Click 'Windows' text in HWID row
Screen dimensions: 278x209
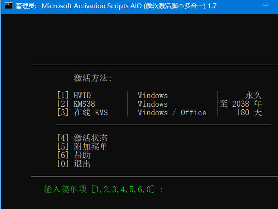pos(153,96)
